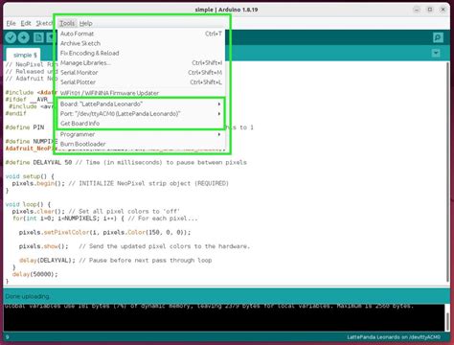This screenshot has height=345, width=454.
Task: Select WiFi101 / WiFiNINA Firmware Updater
Action: click(141, 93)
